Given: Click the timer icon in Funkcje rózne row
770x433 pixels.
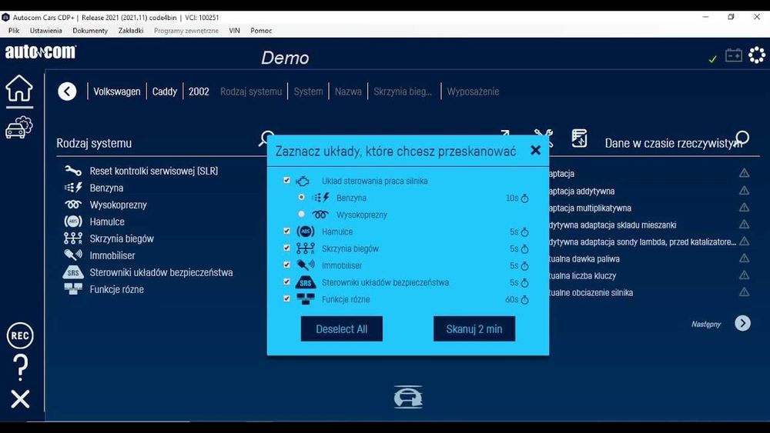Looking at the screenshot, I should click(x=524, y=300).
